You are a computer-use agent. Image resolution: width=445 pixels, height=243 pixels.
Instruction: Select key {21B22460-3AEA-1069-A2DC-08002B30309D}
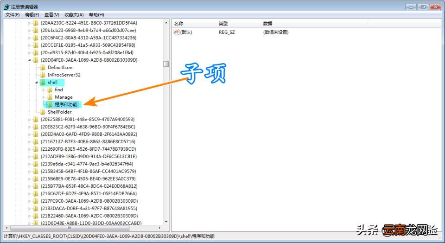(89, 216)
